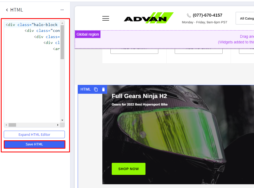This screenshot has height=188, width=254.
Task: Click the '<ar' code line
Action: tap(56, 49)
